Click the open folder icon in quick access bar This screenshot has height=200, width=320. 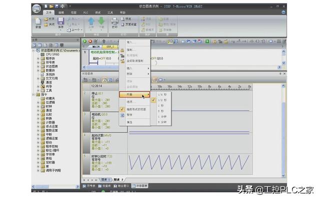[x=51, y=6]
